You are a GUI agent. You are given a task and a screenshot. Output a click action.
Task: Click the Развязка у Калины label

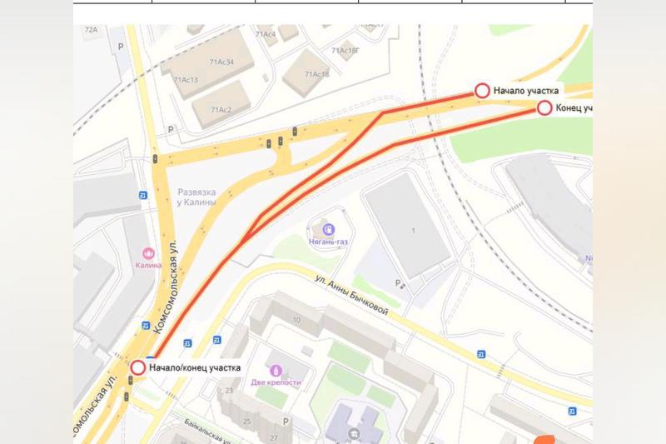pos(196,197)
